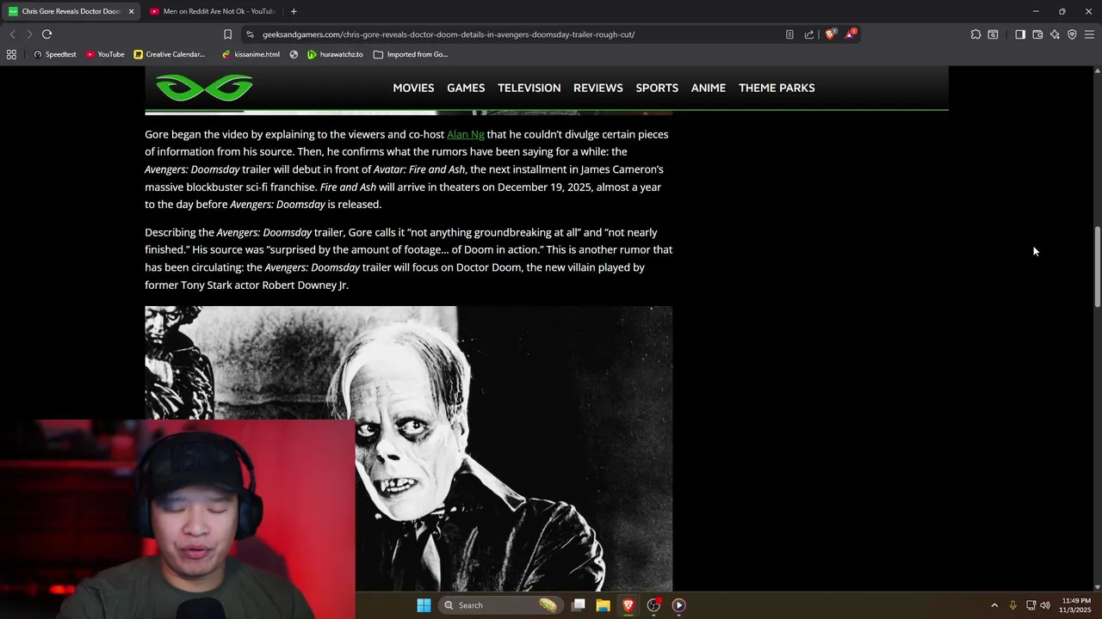Click the share page icon

(809, 34)
